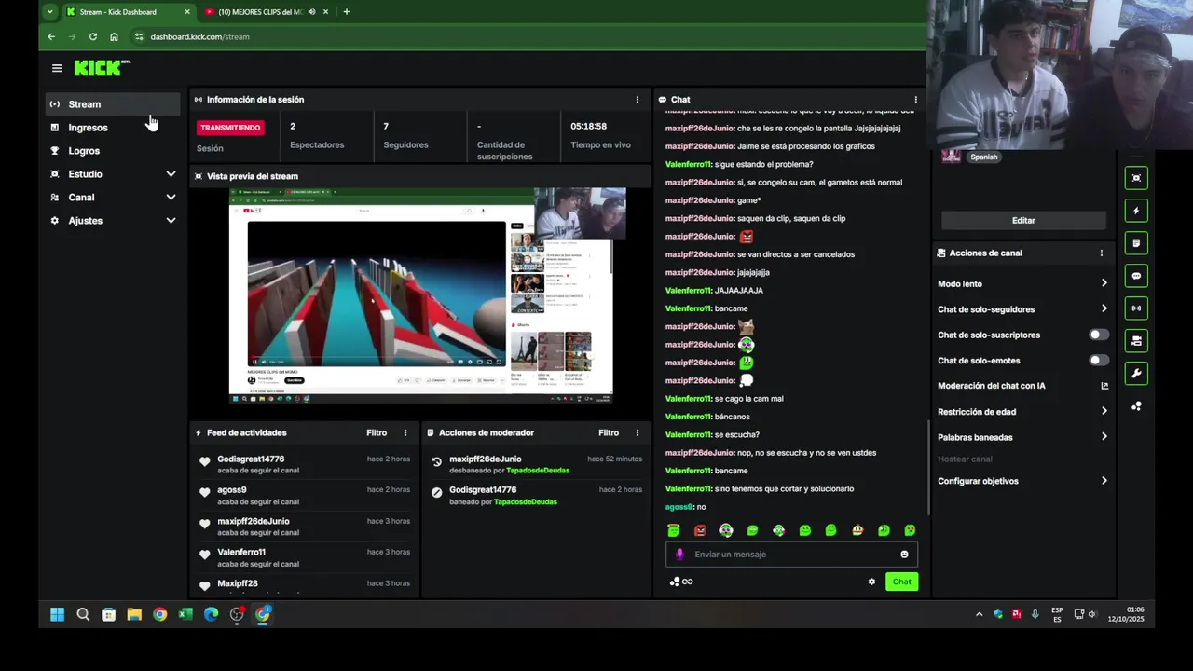Click the broadcast signal icon in right toolbar
This screenshot has width=1193, height=671.
pyautogui.click(x=1136, y=308)
